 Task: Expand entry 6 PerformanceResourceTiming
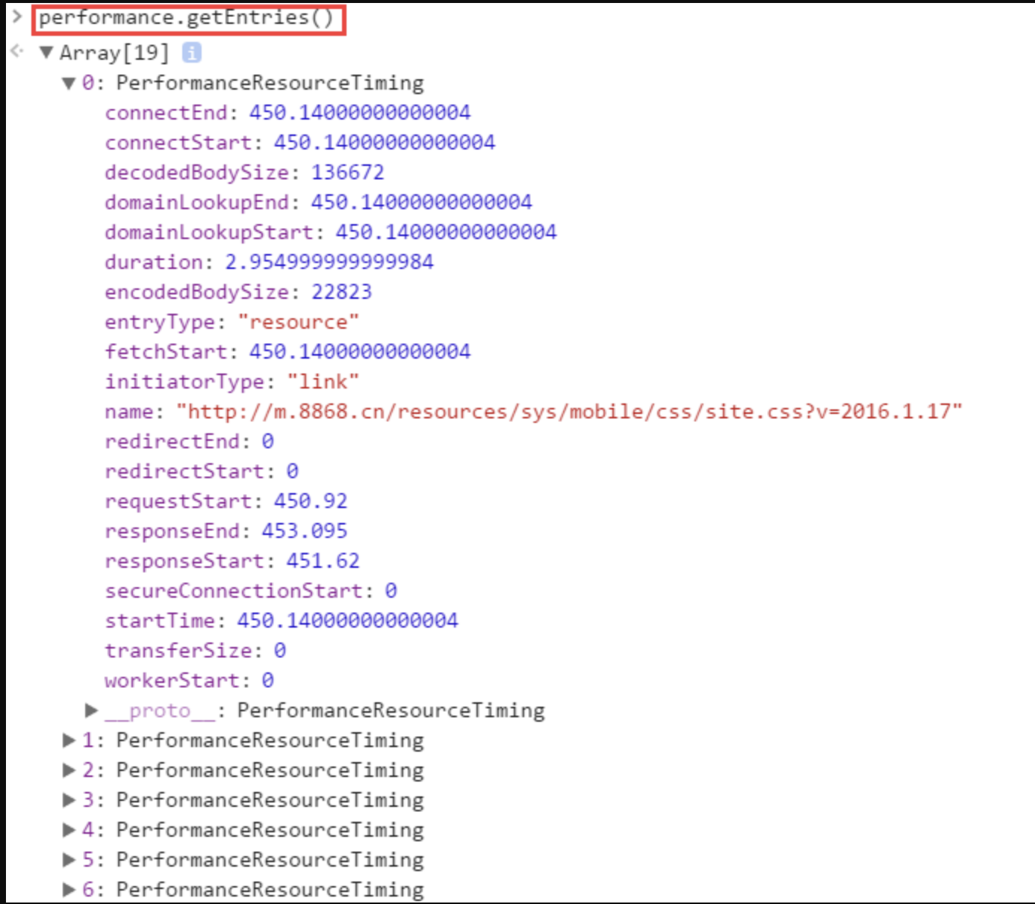69,890
